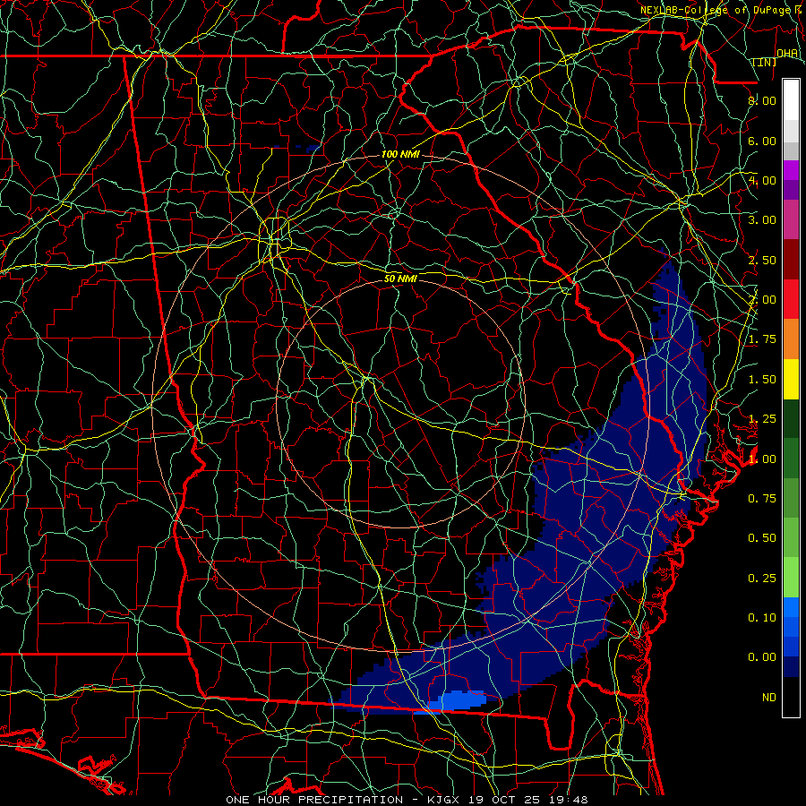Click the "50 NMI" range ring label
The width and height of the screenshot is (806, 806).
(400, 279)
